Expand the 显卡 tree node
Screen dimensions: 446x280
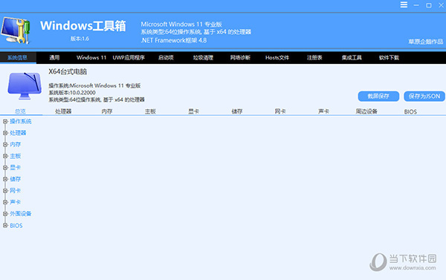point(5,167)
